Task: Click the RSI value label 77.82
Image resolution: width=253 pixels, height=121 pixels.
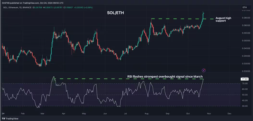Action: [244, 79]
